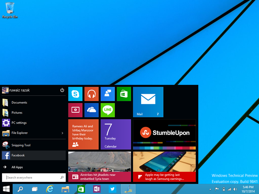Open the Windows Store green tile

tap(124, 94)
